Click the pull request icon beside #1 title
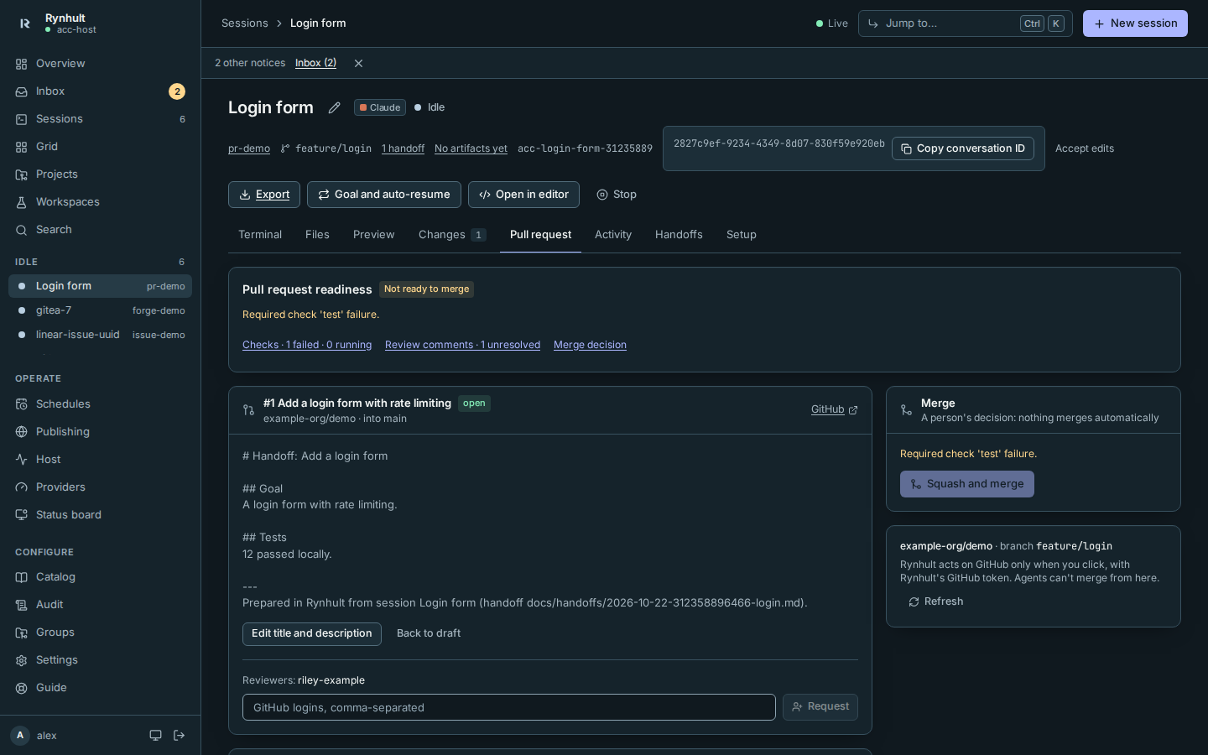The height and width of the screenshot is (755, 1208). tap(248, 410)
